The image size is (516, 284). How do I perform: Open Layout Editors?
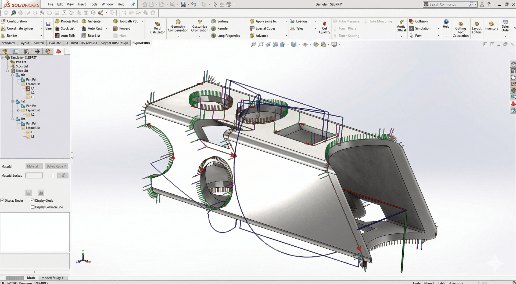[x=476, y=28]
